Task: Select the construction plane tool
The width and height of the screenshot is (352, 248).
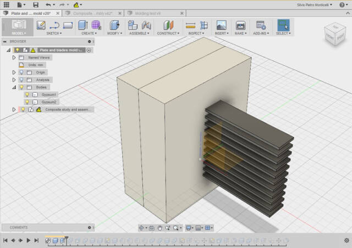Action: click(x=169, y=25)
